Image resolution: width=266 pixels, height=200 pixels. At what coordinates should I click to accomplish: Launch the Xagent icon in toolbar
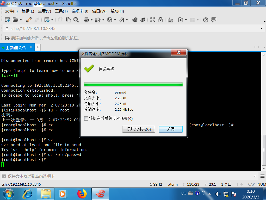click(x=143, y=20)
